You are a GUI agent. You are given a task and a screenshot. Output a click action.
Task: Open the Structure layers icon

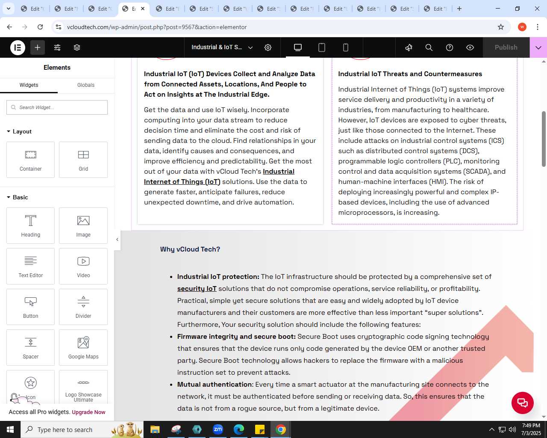tap(77, 47)
